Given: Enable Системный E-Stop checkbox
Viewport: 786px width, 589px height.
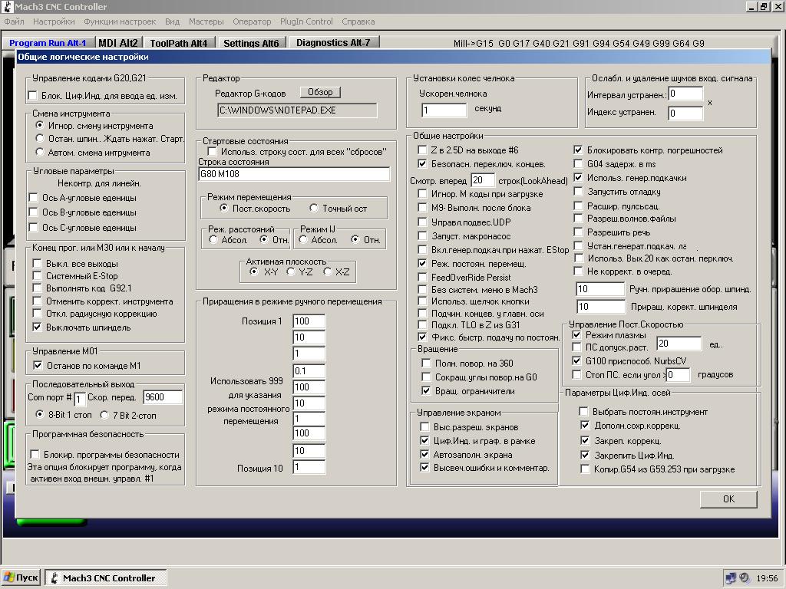Looking at the screenshot, I should pyautogui.click(x=37, y=275).
